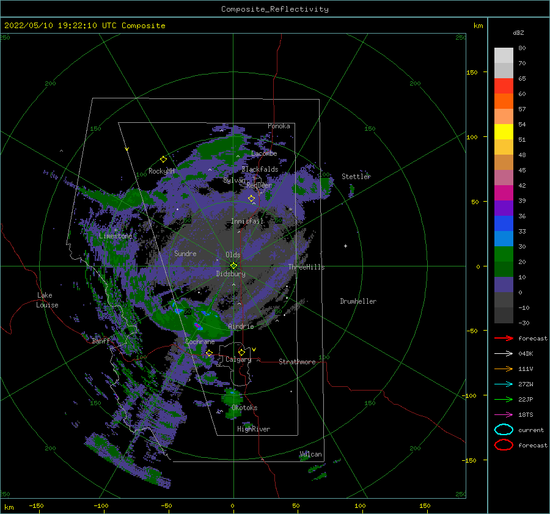Click the RockyMH label

pos(161,171)
